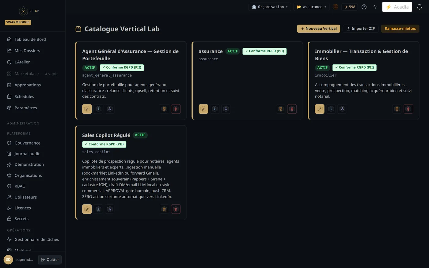Open the activity pulse icon in header
The width and height of the screenshot is (429, 268).
click(x=375, y=7)
